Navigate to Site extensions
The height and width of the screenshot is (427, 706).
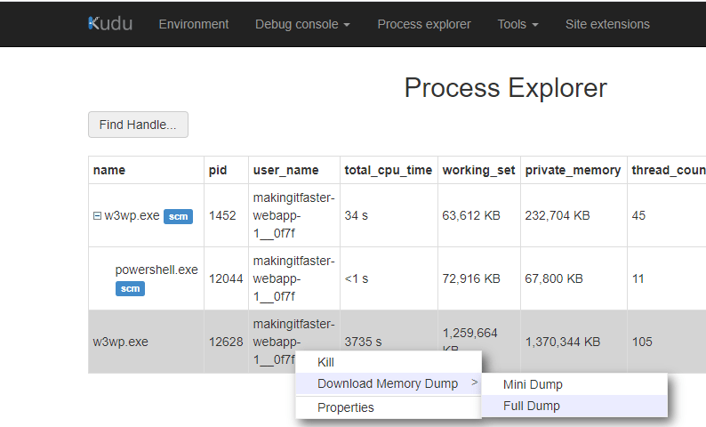(607, 24)
